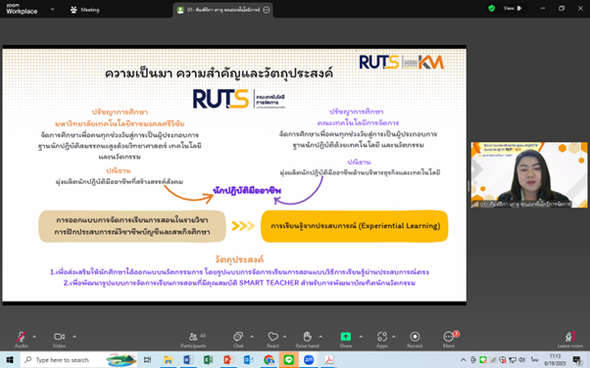Open the More options icon
This screenshot has width=590, height=368.
point(449,339)
